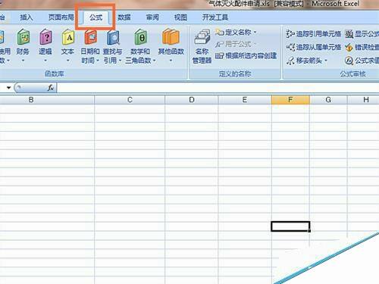Click Trace Precedents (追踪引用单元格)
This screenshot has width=379, height=284.
(x=314, y=33)
